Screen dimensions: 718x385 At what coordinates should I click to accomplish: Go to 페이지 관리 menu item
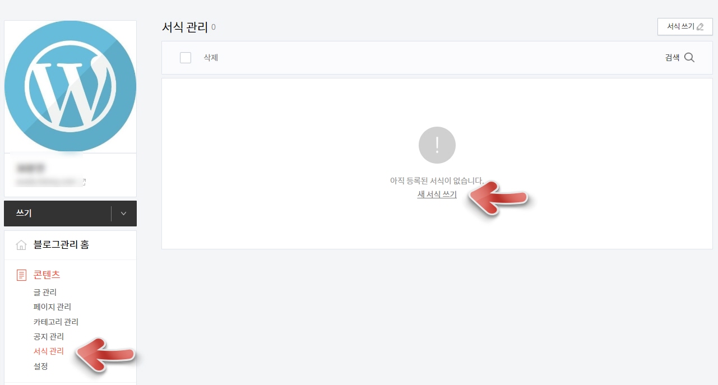tap(52, 307)
